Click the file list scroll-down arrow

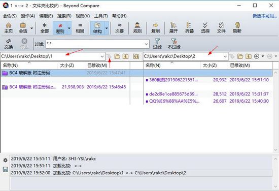click(275, 150)
